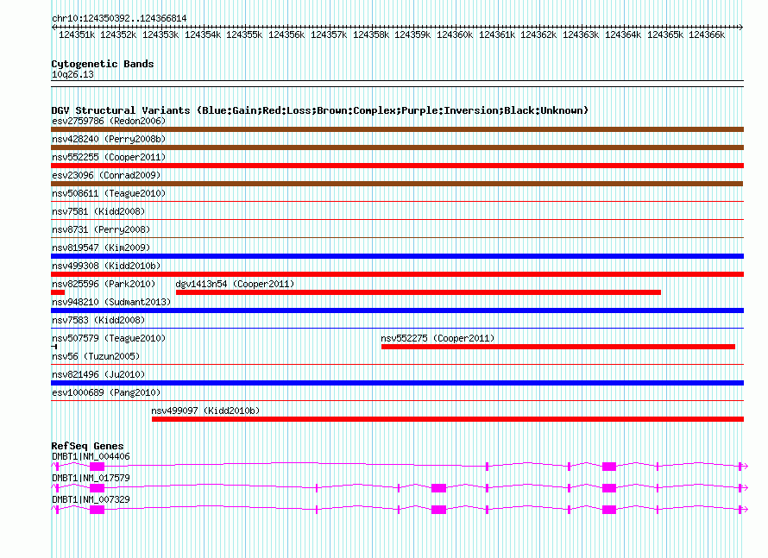Open the nsv499097 (Kidd2010b) label

(205, 411)
